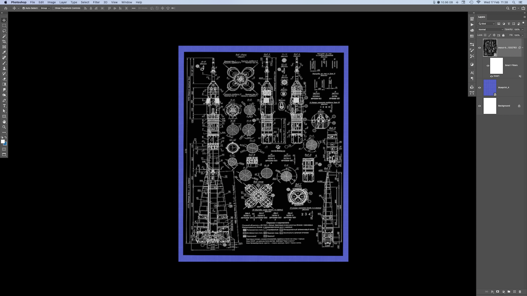Select the Frame tool
Image resolution: width=527 pixels, height=296 pixels.
(x=4, y=47)
